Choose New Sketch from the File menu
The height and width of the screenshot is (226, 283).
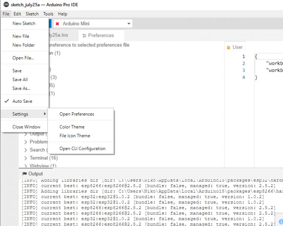(x=25, y=23)
